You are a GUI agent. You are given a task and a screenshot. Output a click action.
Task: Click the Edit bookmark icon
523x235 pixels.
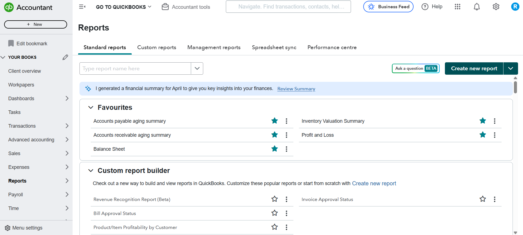pyautogui.click(x=11, y=43)
